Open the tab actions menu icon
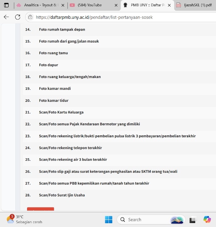The height and width of the screenshot is (227, 216). tap(6, 5)
